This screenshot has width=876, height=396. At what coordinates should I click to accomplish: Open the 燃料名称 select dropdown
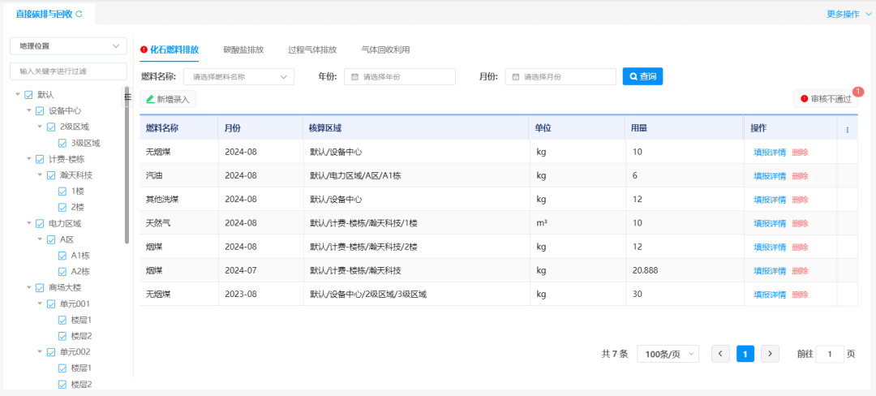click(x=238, y=77)
